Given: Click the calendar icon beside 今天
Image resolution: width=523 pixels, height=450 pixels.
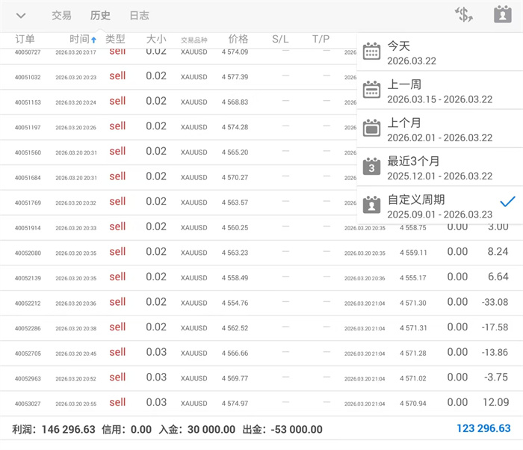Looking at the screenshot, I should (x=371, y=51).
